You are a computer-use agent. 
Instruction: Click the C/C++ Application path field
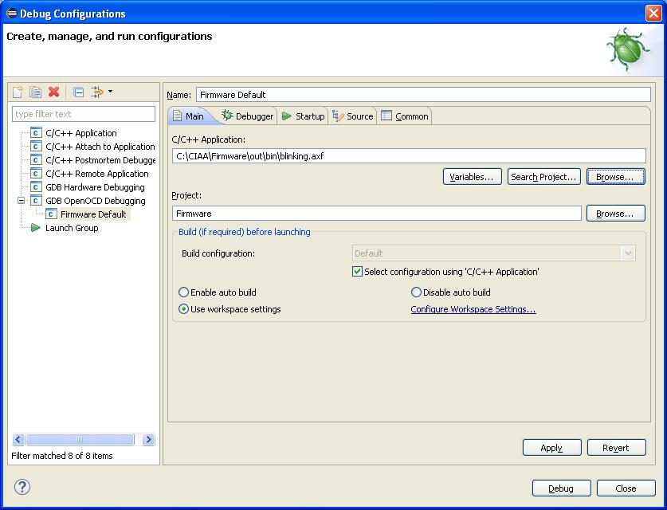[x=409, y=156]
